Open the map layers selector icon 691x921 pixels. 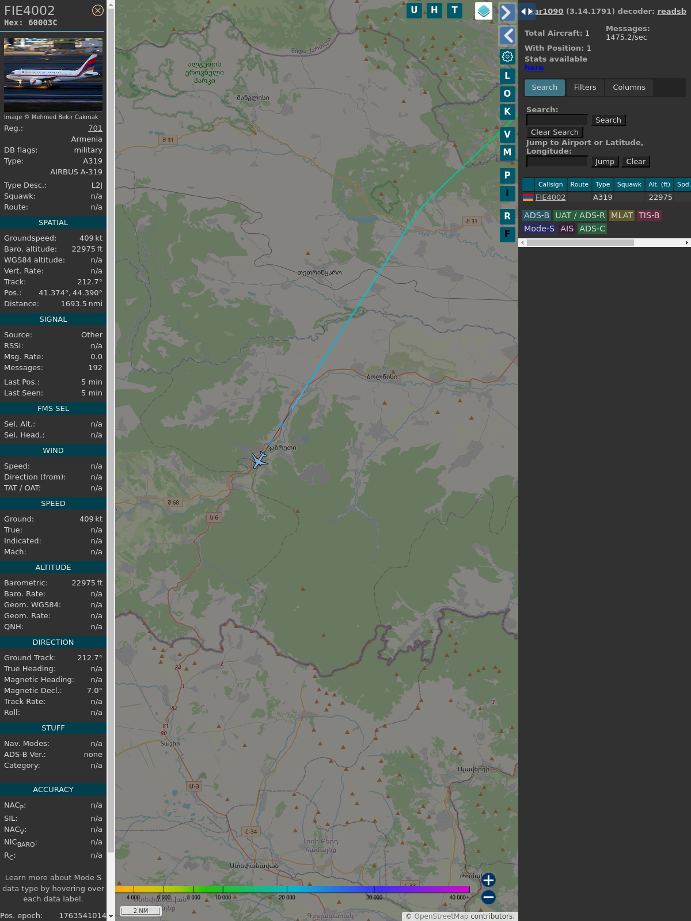tap(484, 11)
